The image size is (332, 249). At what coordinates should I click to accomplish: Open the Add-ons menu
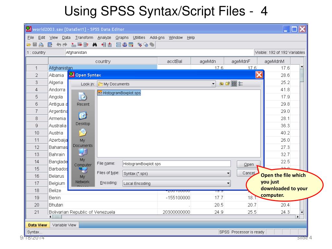click(x=157, y=38)
